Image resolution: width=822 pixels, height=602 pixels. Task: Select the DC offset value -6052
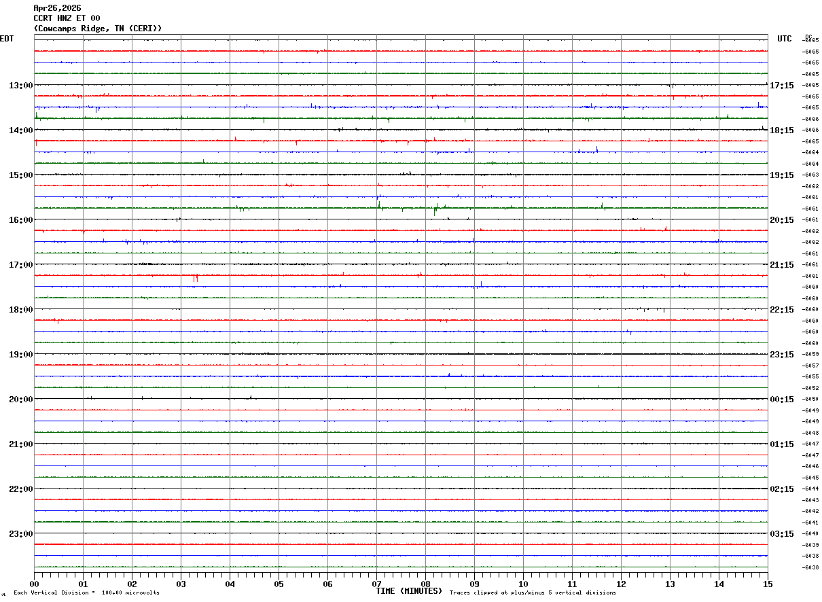coord(810,387)
